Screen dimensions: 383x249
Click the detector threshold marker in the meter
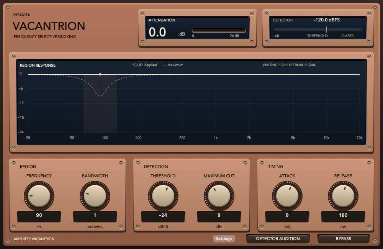327,29
